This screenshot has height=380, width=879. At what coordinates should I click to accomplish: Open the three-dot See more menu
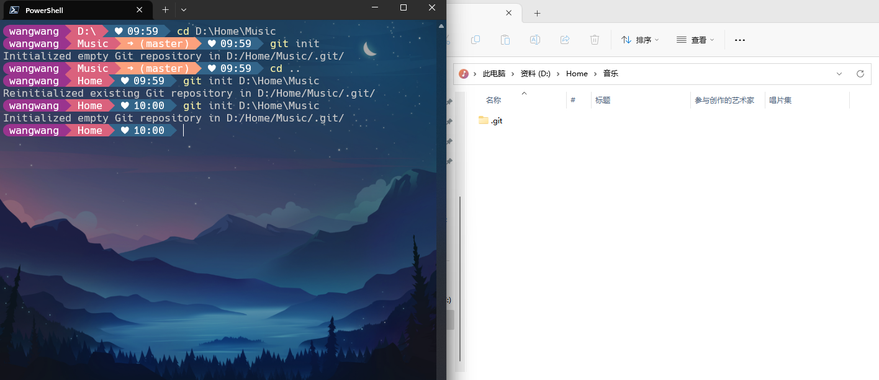pyautogui.click(x=739, y=40)
